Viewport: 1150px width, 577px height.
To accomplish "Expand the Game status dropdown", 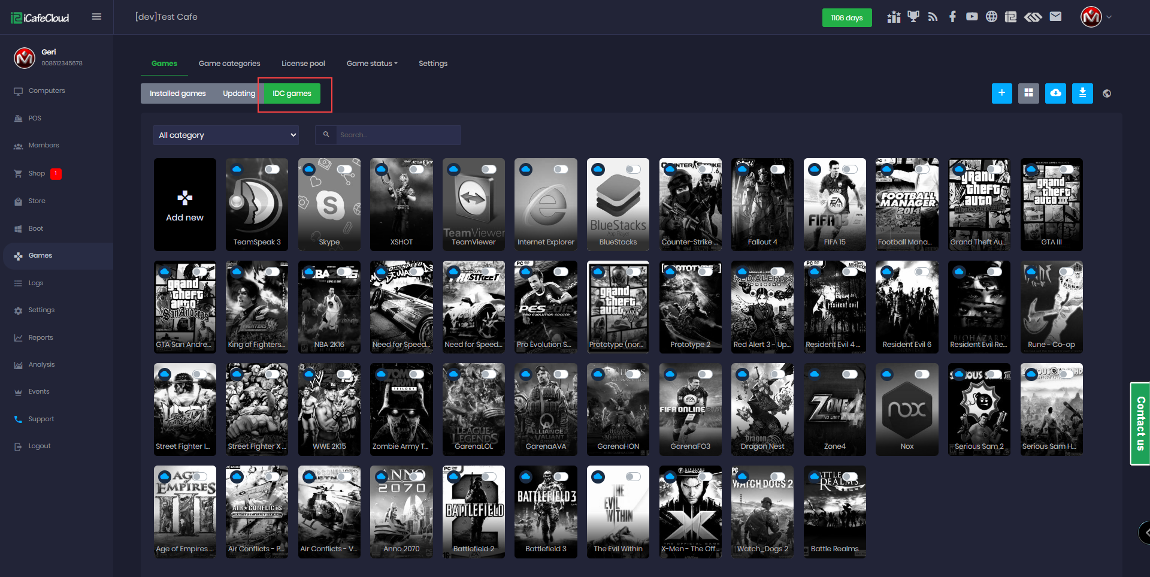I will click(372, 64).
